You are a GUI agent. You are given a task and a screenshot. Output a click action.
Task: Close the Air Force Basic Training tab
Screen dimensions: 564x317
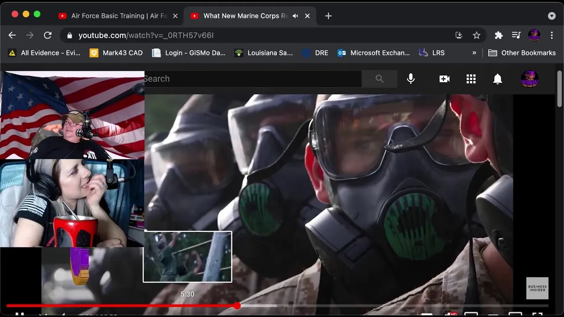[175, 16]
